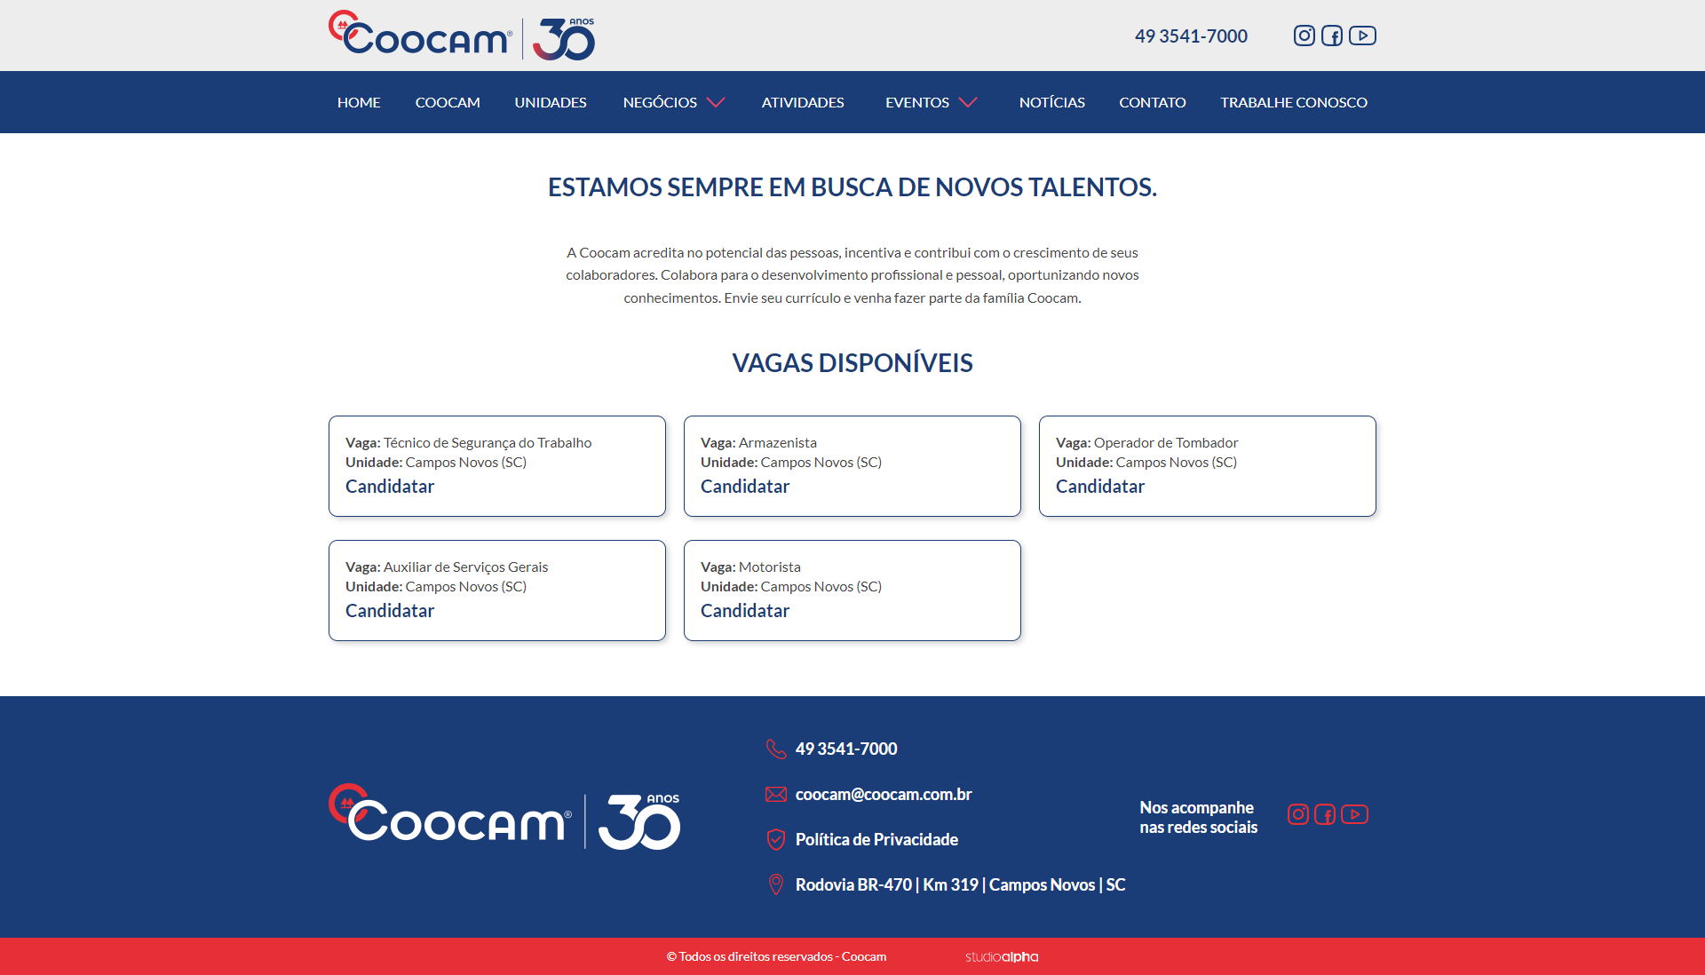
Task: Expand the Negócios dropdown arrow
Action: (716, 102)
